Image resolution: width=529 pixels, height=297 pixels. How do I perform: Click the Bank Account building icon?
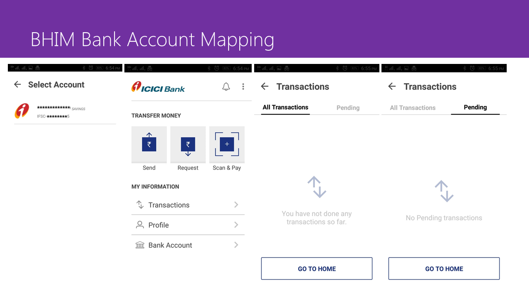[140, 245]
